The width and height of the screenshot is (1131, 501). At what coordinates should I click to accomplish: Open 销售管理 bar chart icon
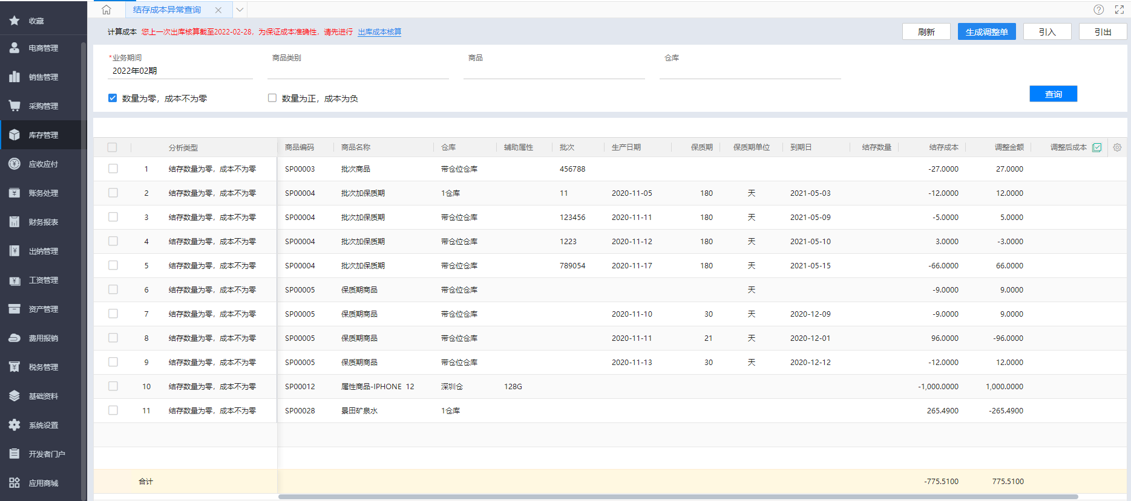click(x=15, y=77)
